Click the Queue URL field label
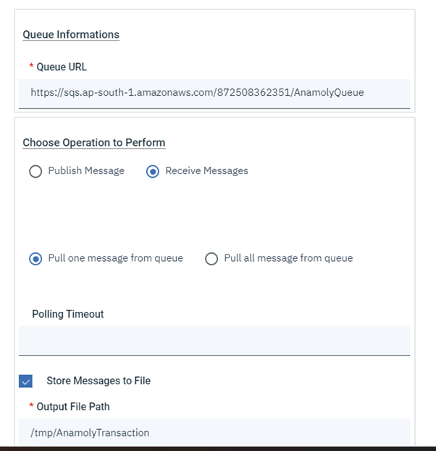 [62, 67]
